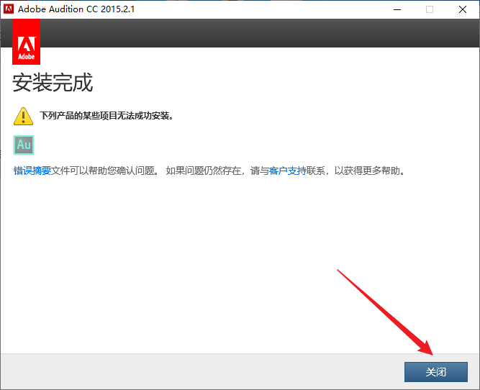Image resolution: width=480 pixels, height=390 pixels.
Task: Click the Adobe Audition CC 2015.2.1 title text
Action: (76, 9)
